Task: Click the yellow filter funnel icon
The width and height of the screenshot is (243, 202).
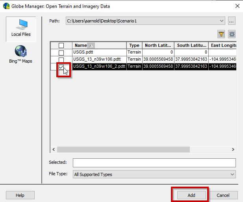Action: (221, 34)
